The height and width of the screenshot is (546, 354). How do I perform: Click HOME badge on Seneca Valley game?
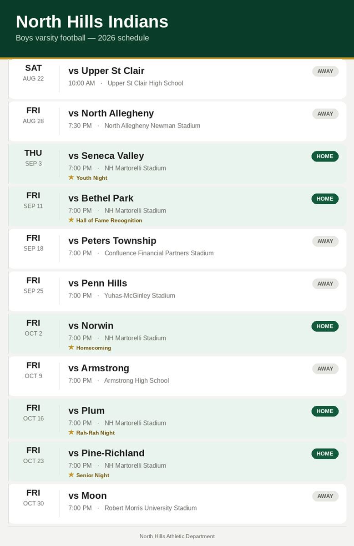click(x=325, y=156)
